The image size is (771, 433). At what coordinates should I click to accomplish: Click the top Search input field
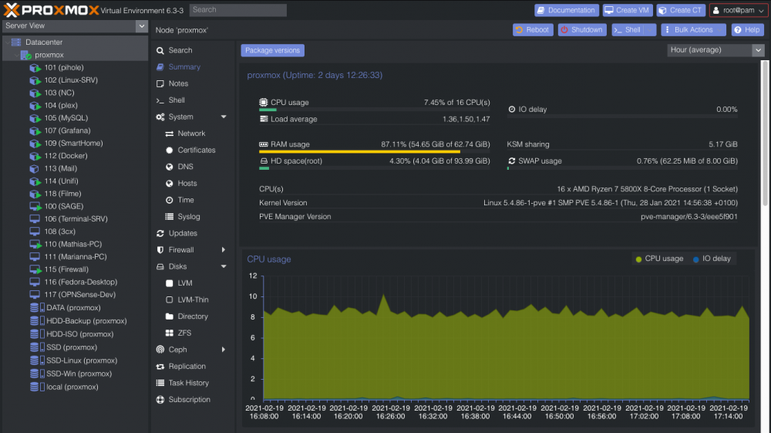pos(238,10)
